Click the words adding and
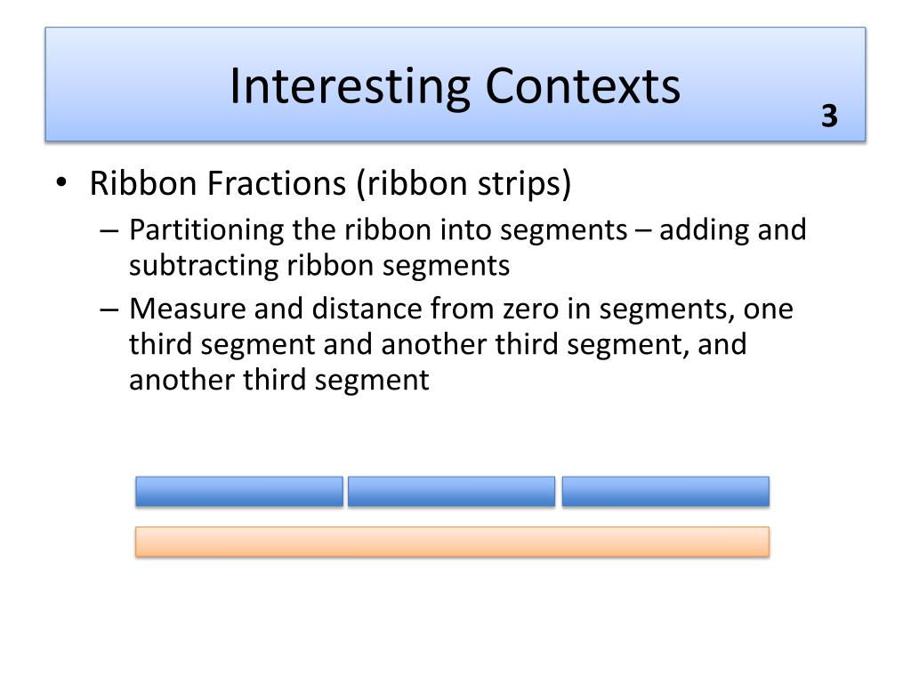The height and width of the screenshot is (683, 911). 733,229
